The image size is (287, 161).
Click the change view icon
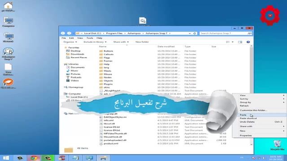coord(228,42)
